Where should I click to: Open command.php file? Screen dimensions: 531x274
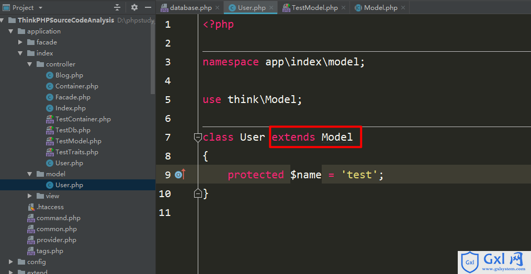59,218
